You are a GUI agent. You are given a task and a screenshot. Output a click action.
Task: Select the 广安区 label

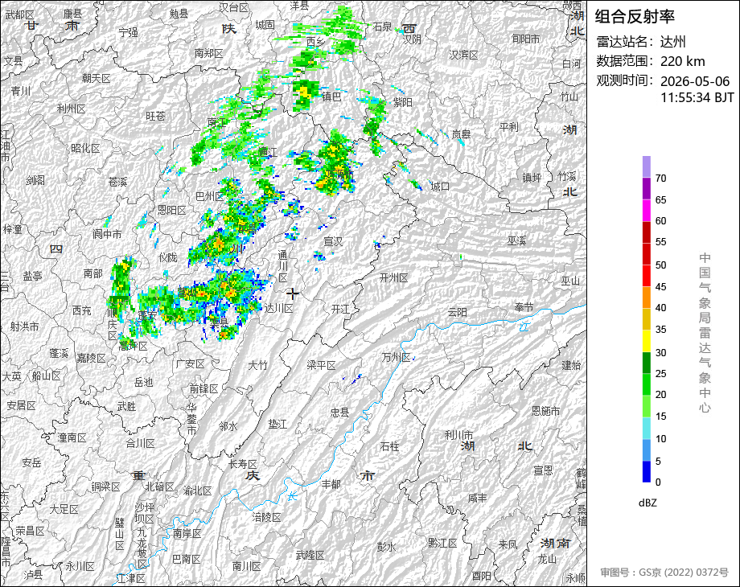(x=190, y=363)
